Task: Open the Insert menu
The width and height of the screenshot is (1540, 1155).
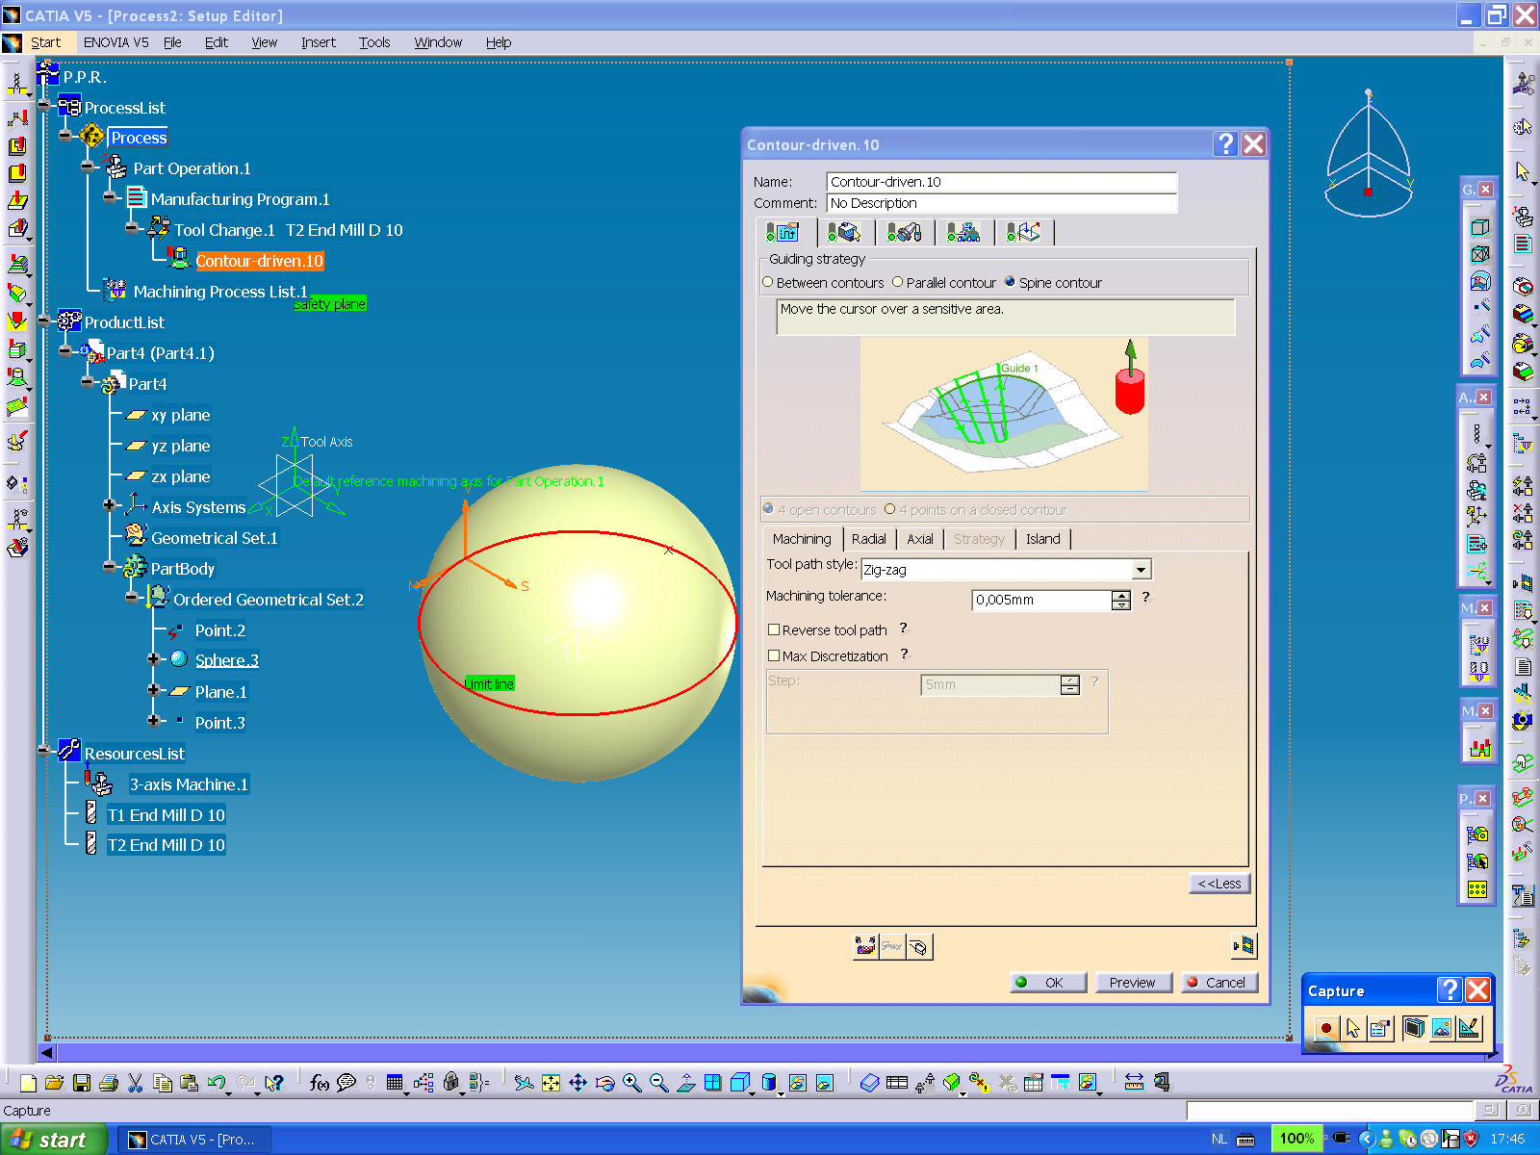Action: point(319,42)
